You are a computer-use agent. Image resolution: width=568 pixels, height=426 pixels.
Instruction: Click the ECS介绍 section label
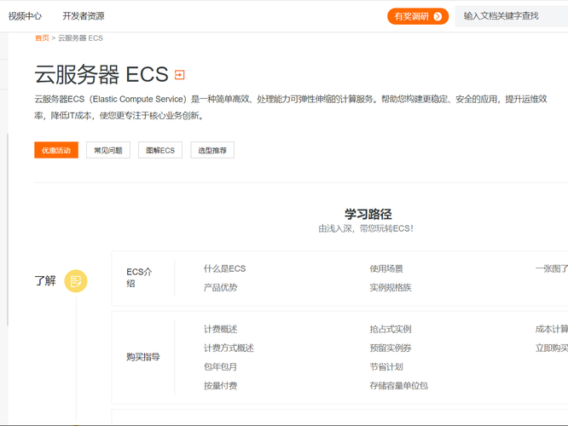[x=139, y=277]
